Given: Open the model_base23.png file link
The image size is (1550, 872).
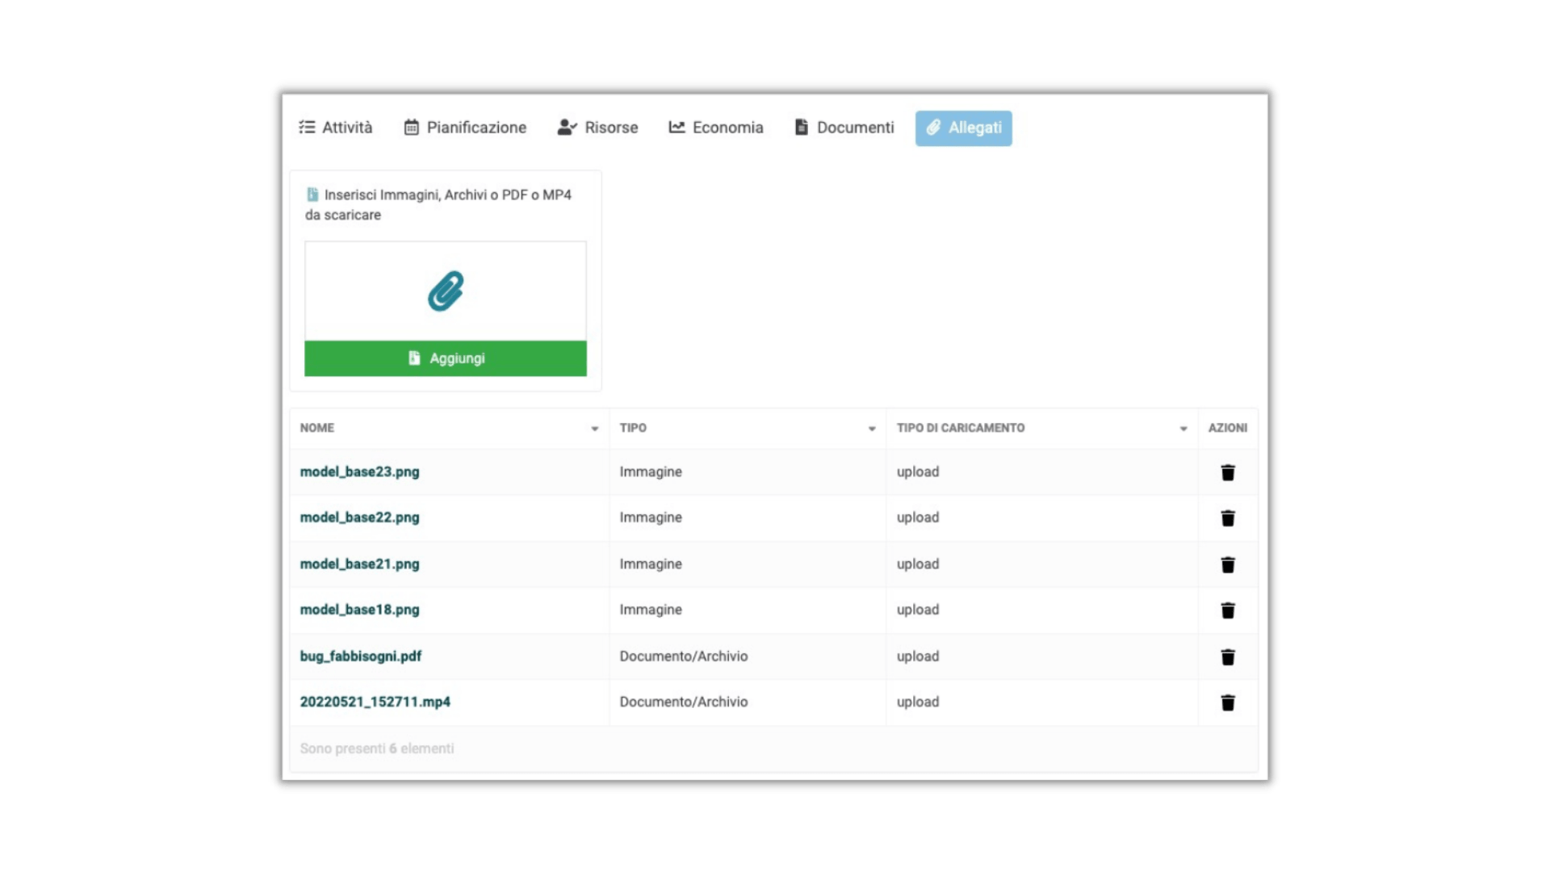Looking at the screenshot, I should point(359,472).
